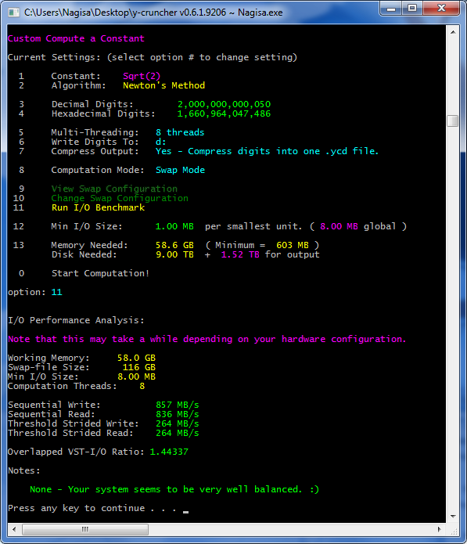Image resolution: width=467 pixels, height=544 pixels.
Task: Minimize the y-cruncher console window
Action: pos(391,9)
